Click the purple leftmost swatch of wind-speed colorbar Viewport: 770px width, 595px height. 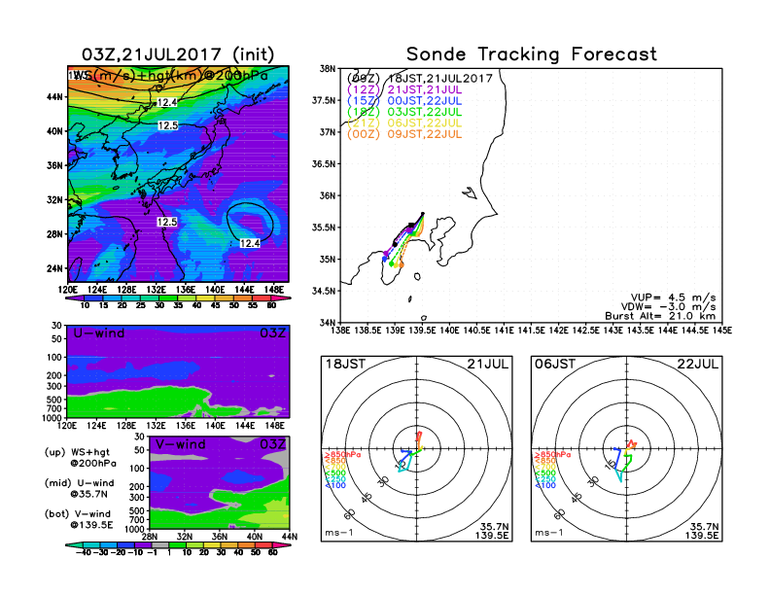tap(74, 297)
